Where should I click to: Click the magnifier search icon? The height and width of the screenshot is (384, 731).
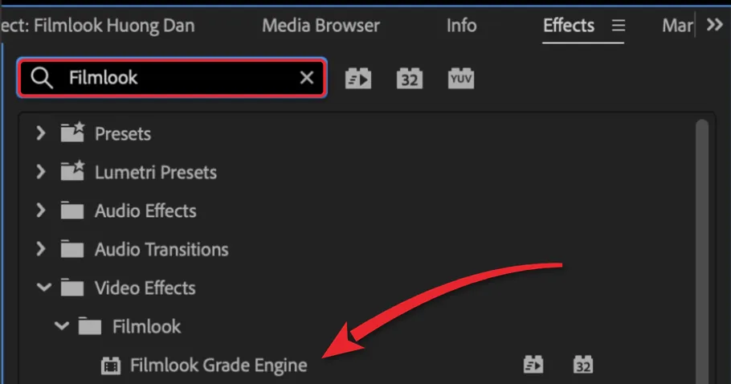[x=42, y=77]
